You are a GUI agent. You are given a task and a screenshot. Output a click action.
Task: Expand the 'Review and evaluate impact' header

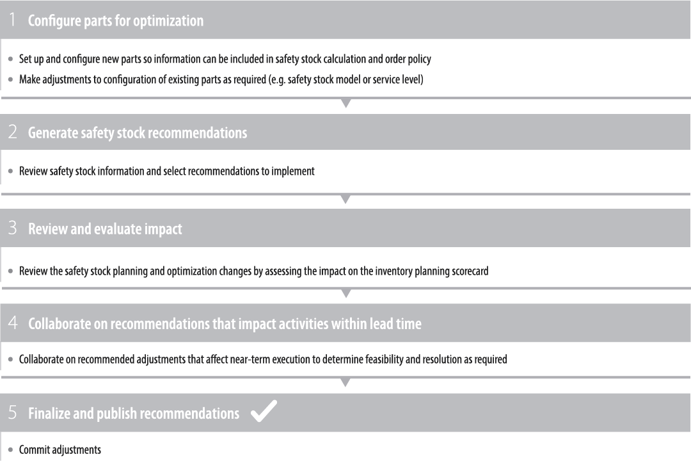[105, 229]
